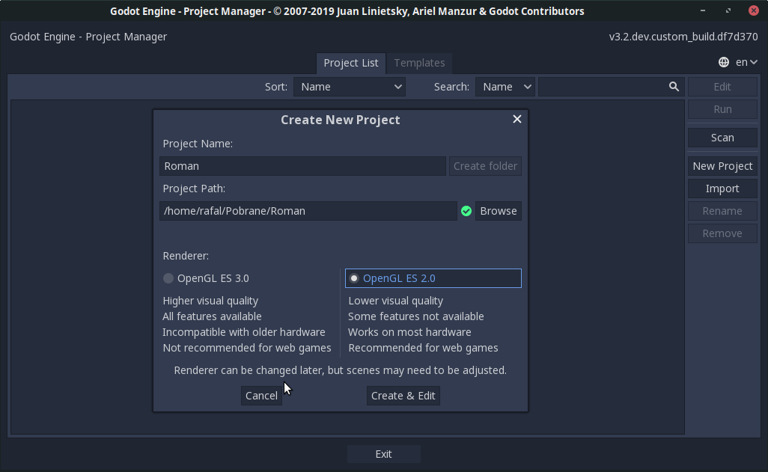Browse for a project path
Screen dimensions: 768x472
pyautogui.click(x=498, y=211)
